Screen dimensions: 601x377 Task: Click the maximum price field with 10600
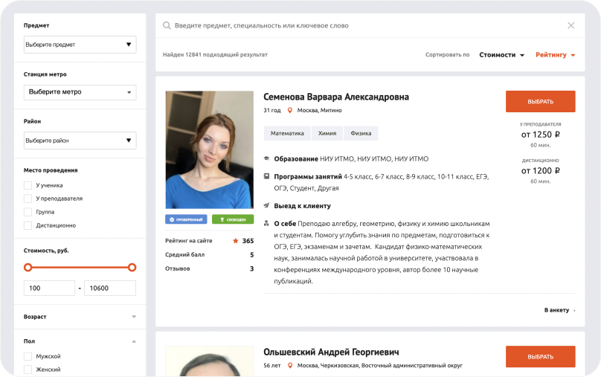click(110, 288)
